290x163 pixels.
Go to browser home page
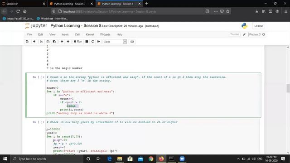(25, 11)
